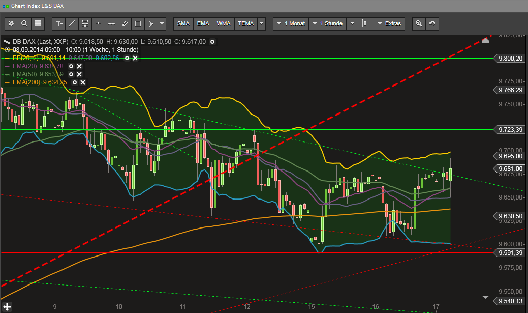This screenshot has width=528, height=313.
Task: Select the horizontal line drawing tool
Action: 98,23
